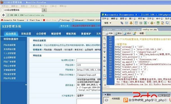Viewport: 171px width, 104px height.
Task: Click the Apply Comment icon in coding toolbar
Action: (104, 75)
